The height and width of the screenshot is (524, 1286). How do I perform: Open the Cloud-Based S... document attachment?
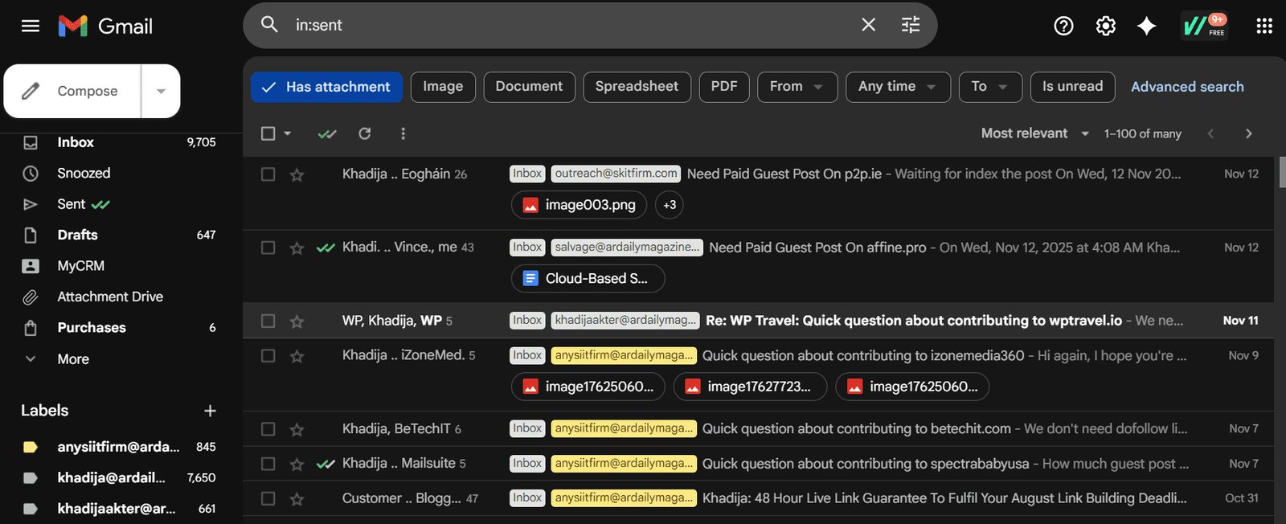588,278
